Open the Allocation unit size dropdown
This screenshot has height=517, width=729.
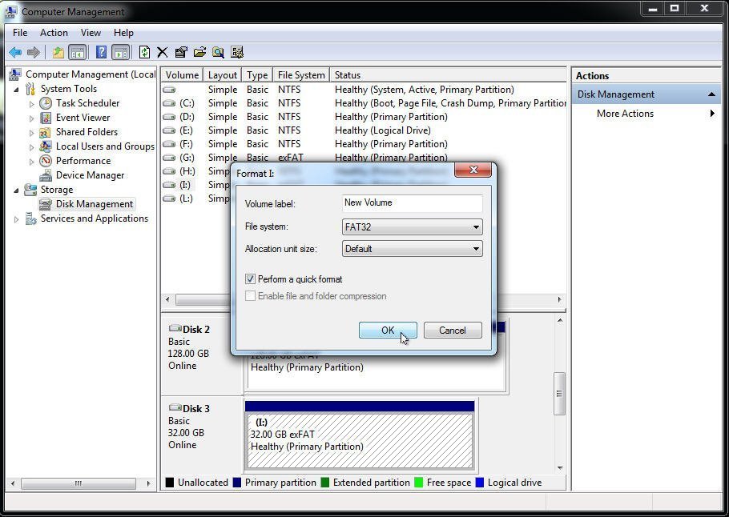click(x=412, y=249)
